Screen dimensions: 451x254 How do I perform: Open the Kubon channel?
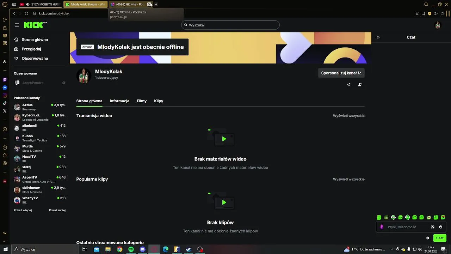click(x=39, y=138)
